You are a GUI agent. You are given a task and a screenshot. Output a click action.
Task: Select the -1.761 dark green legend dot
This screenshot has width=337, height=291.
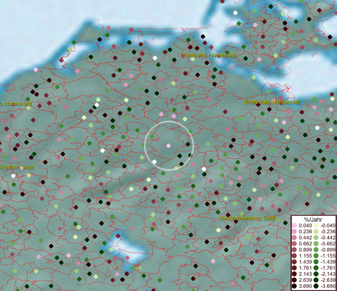click(316, 268)
